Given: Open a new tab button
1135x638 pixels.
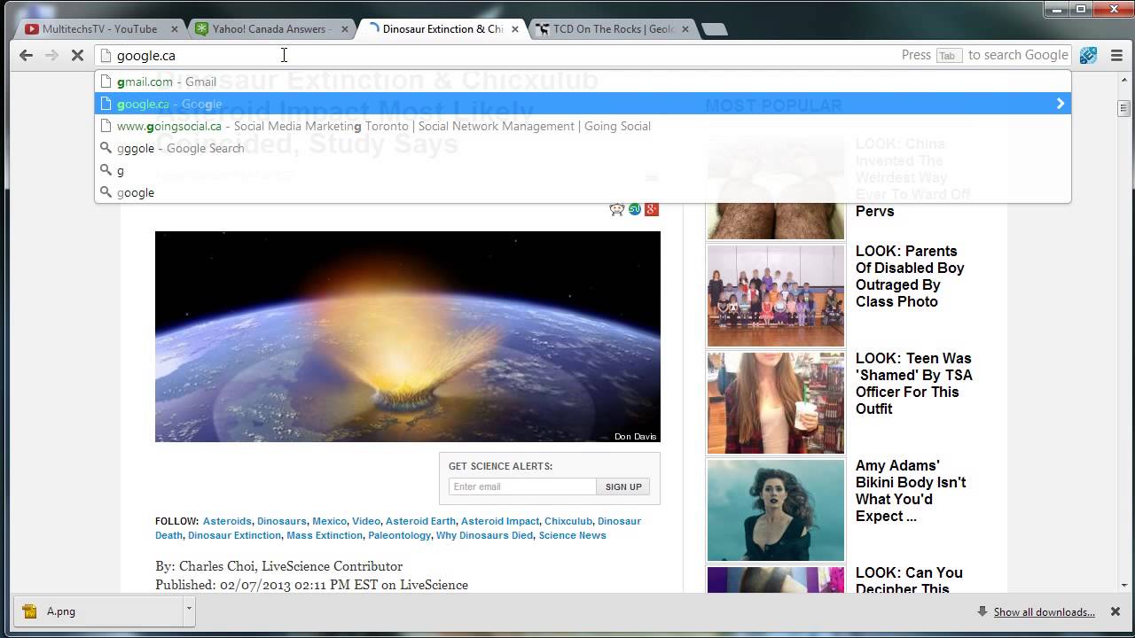Looking at the screenshot, I should (x=715, y=29).
